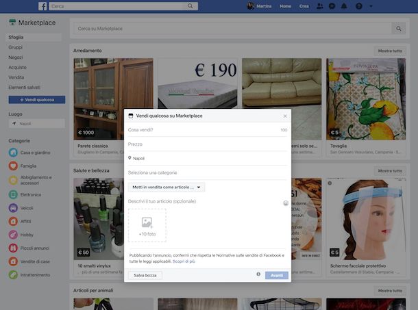Open the Tovaglia listing thumbnail
418x310 pixels.
click(366, 99)
